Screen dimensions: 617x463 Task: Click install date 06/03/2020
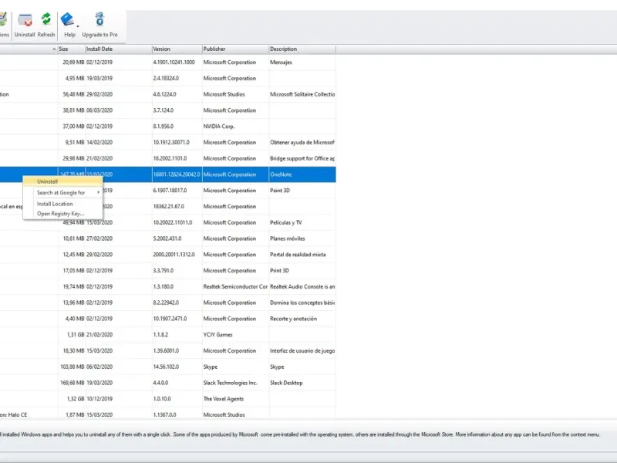pyautogui.click(x=99, y=110)
